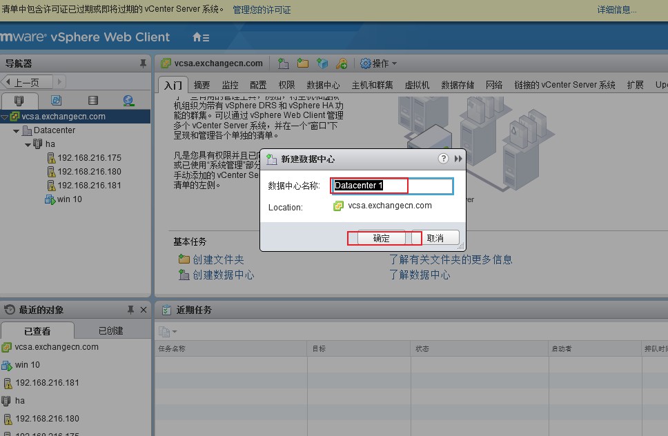Select Datacenter in the navigator tree
Viewport: 668px width, 436px height.
pos(54,130)
